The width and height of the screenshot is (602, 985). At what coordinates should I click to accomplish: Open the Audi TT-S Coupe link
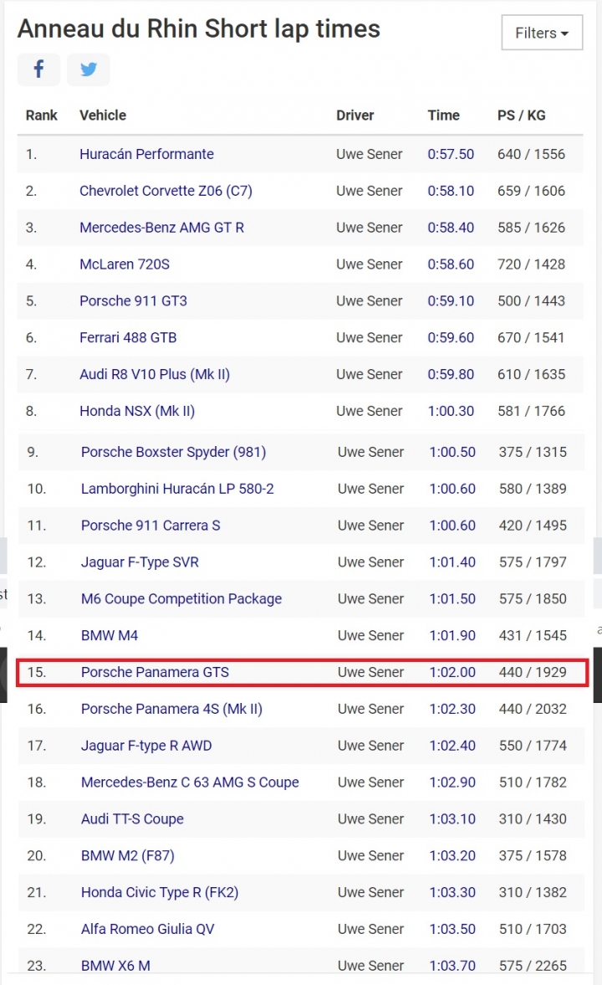point(132,819)
